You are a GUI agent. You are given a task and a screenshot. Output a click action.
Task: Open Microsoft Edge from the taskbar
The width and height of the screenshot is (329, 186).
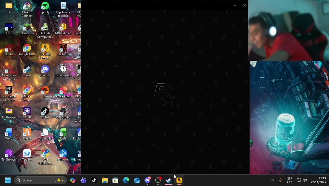pyautogui.click(x=126, y=180)
